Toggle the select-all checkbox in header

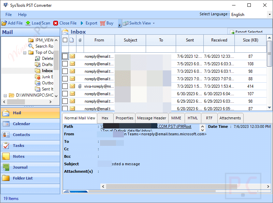[x=65, y=40]
